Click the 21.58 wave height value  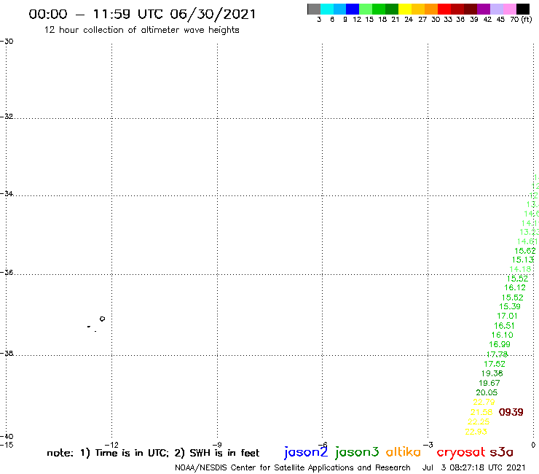coord(481,412)
